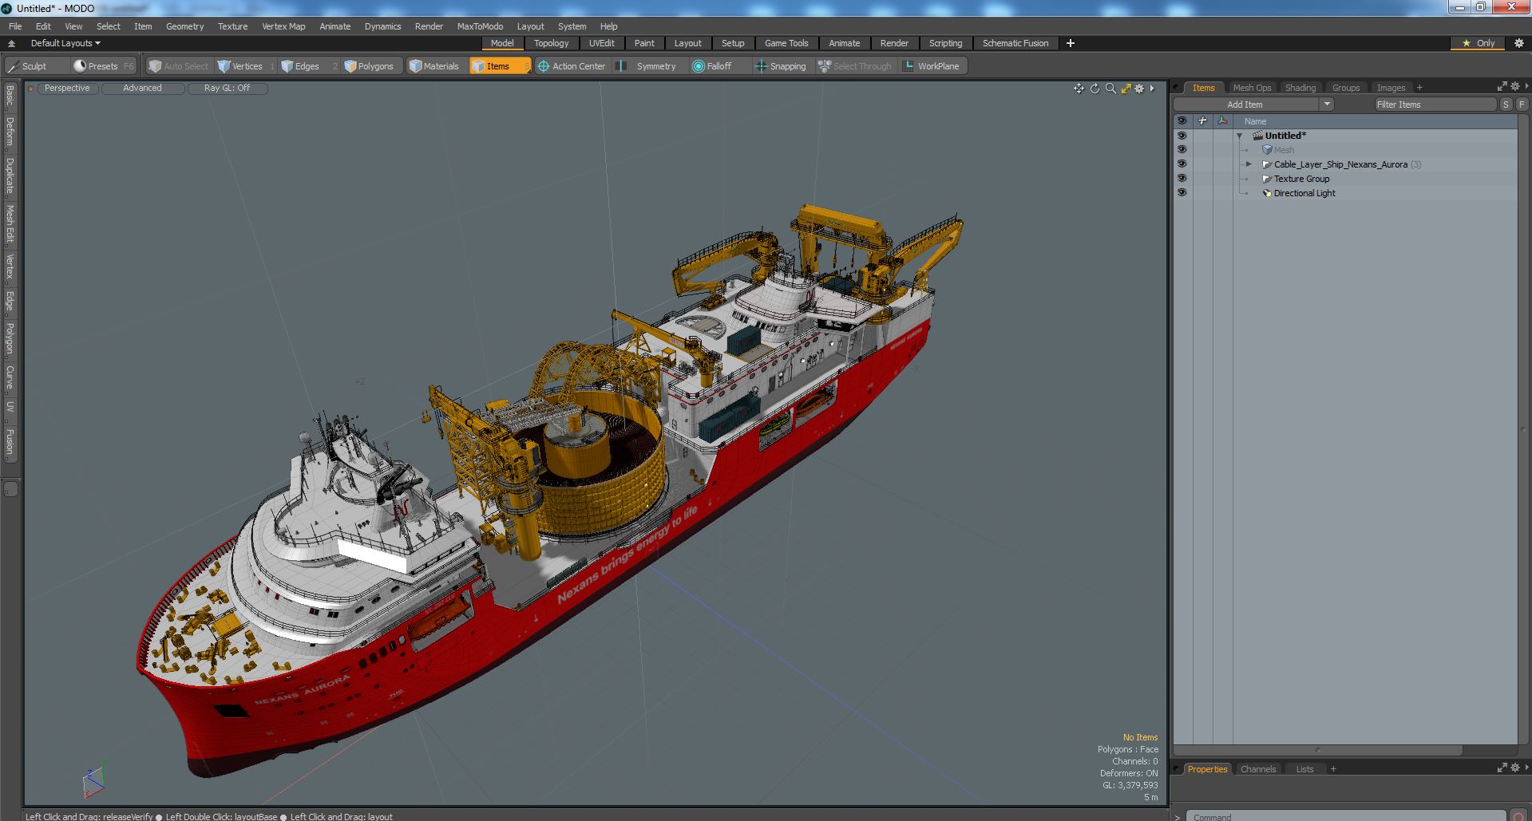
Task: Click the S filter button
Action: 1506,105
